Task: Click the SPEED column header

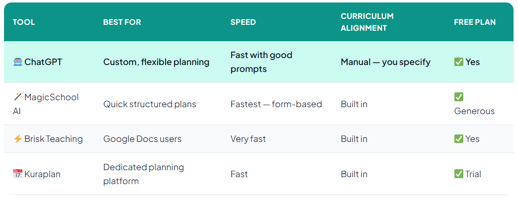Action: click(x=243, y=22)
